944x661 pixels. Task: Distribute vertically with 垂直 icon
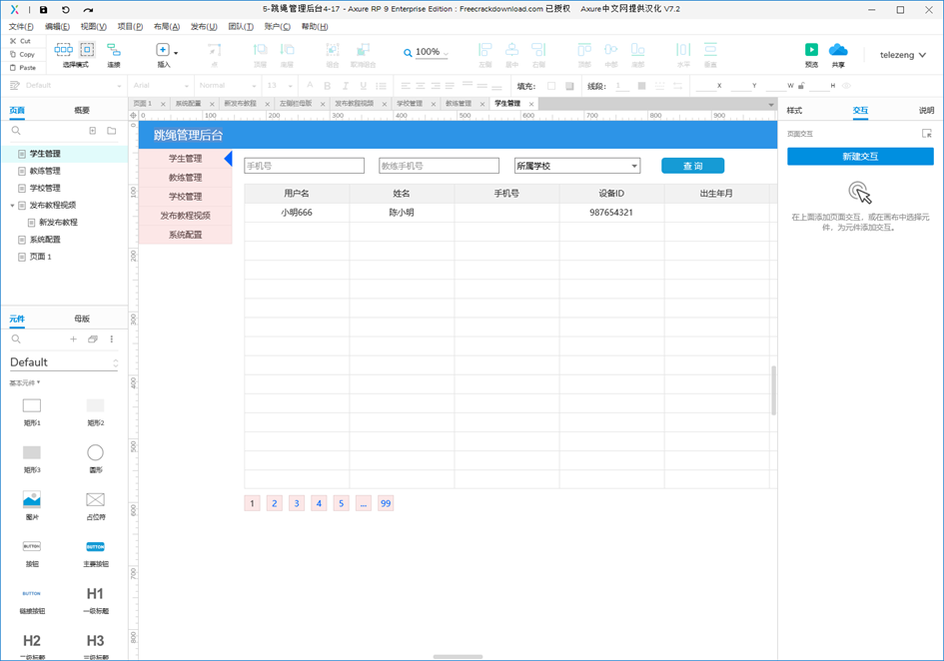click(x=710, y=49)
